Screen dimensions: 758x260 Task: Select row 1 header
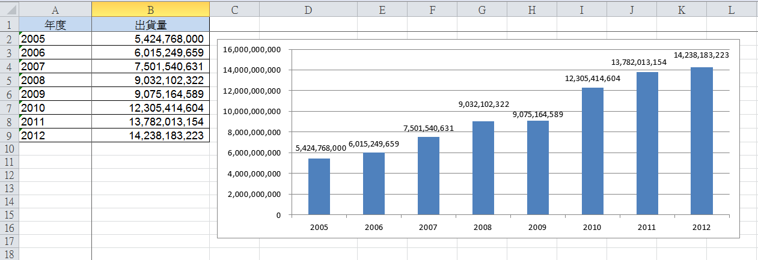pos(10,25)
